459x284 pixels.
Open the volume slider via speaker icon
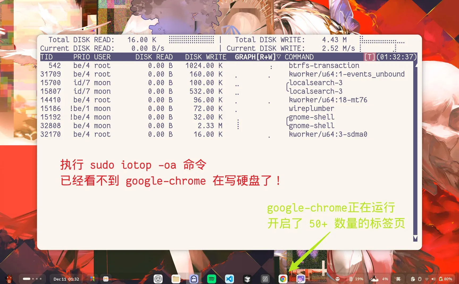coord(433,279)
